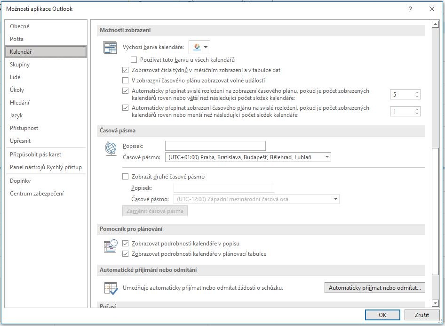Image resolution: width=445 pixels, height=326 pixels.
Task: Select the Úkoly category
Action: (46, 90)
